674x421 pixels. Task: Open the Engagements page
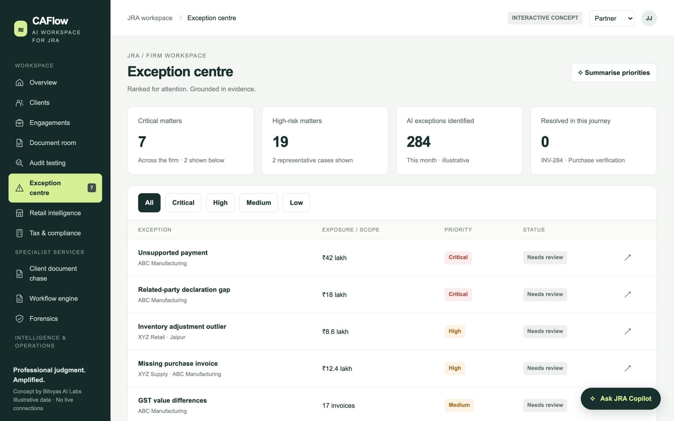(55, 123)
